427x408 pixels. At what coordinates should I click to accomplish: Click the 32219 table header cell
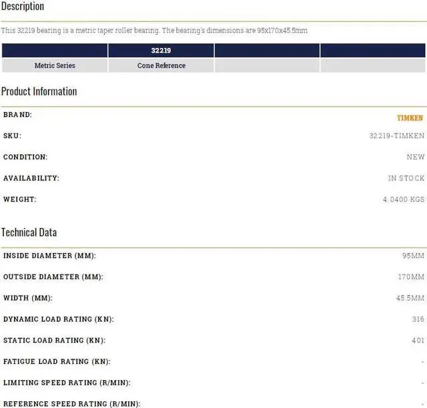point(161,50)
